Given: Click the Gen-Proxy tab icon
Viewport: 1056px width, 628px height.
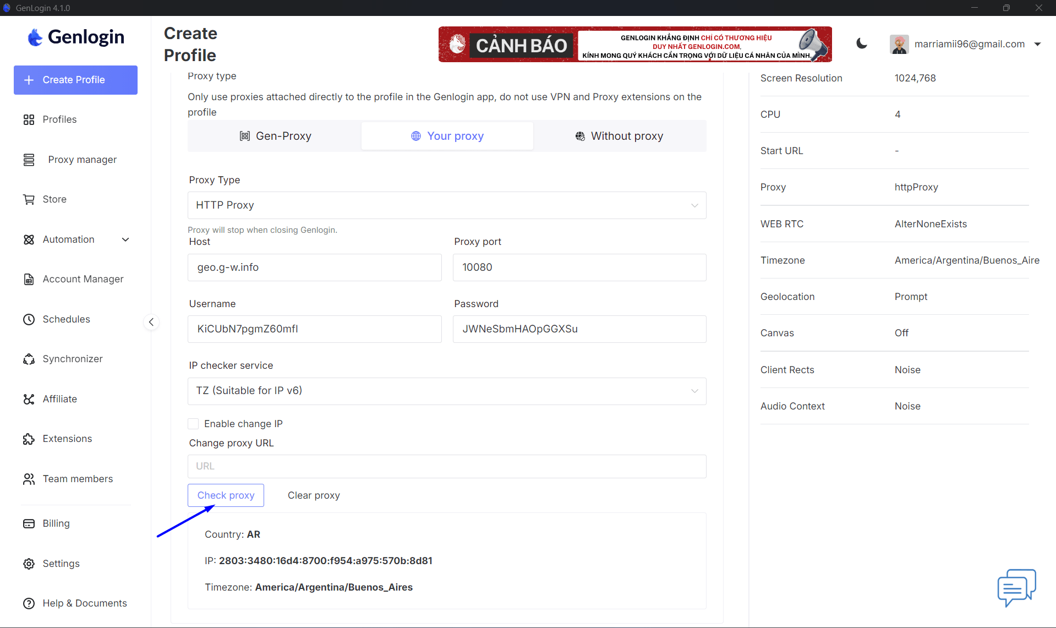Looking at the screenshot, I should [x=245, y=136].
